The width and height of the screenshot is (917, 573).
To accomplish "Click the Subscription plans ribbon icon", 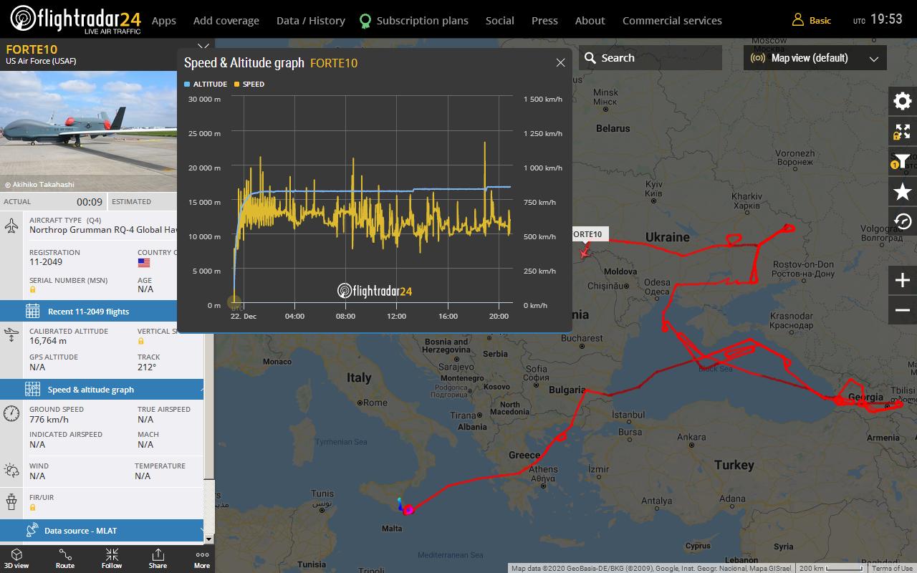I will [x=365, y=21].
